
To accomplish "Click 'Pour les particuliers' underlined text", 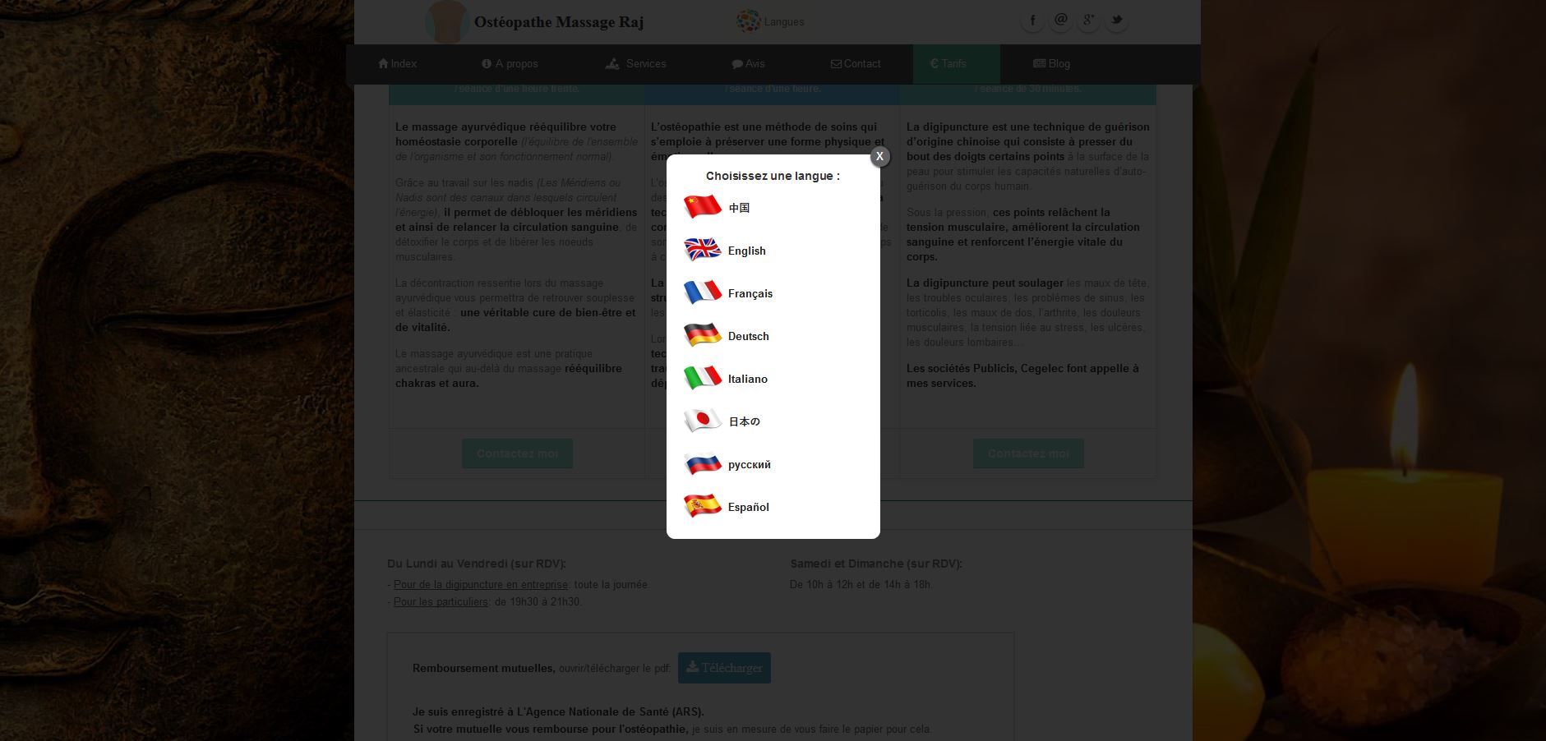I will [x=441, y=602].
